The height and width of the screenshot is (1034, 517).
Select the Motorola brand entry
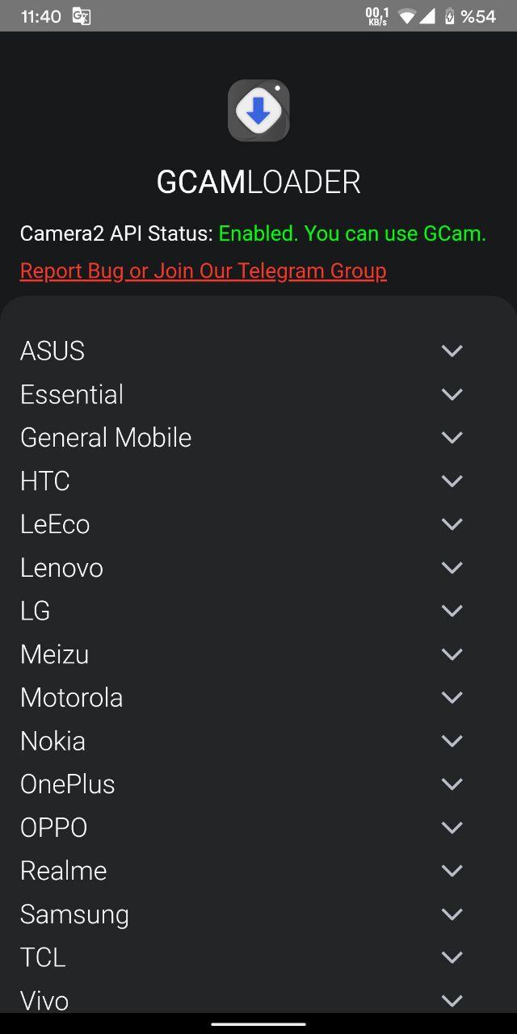pos(258,698)
